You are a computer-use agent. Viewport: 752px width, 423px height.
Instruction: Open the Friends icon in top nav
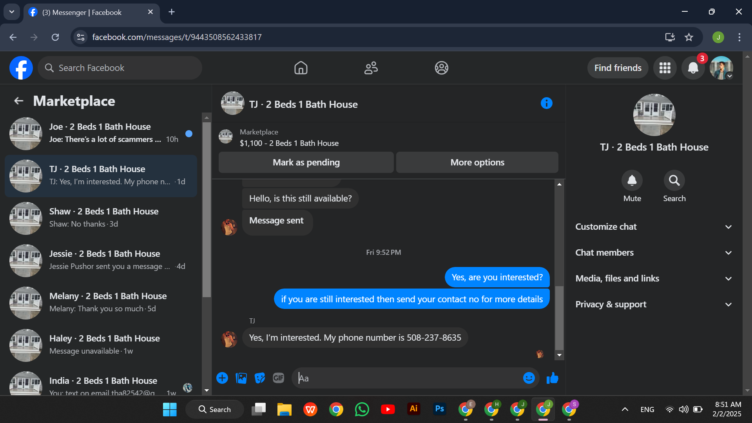[x=371, y=68]
